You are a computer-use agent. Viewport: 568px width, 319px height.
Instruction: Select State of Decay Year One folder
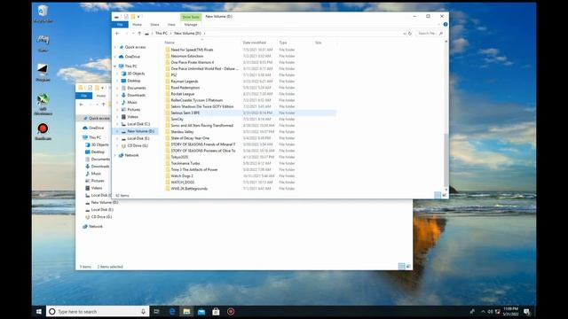click(190, 138)
